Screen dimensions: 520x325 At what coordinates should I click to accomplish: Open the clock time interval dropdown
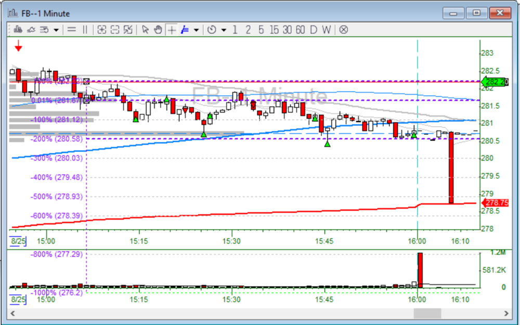coord(224,30)
